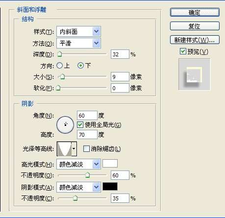
Task: Open the 方法 平滑 dropdown
Action: pyautogui.click(x=78, y=43)
